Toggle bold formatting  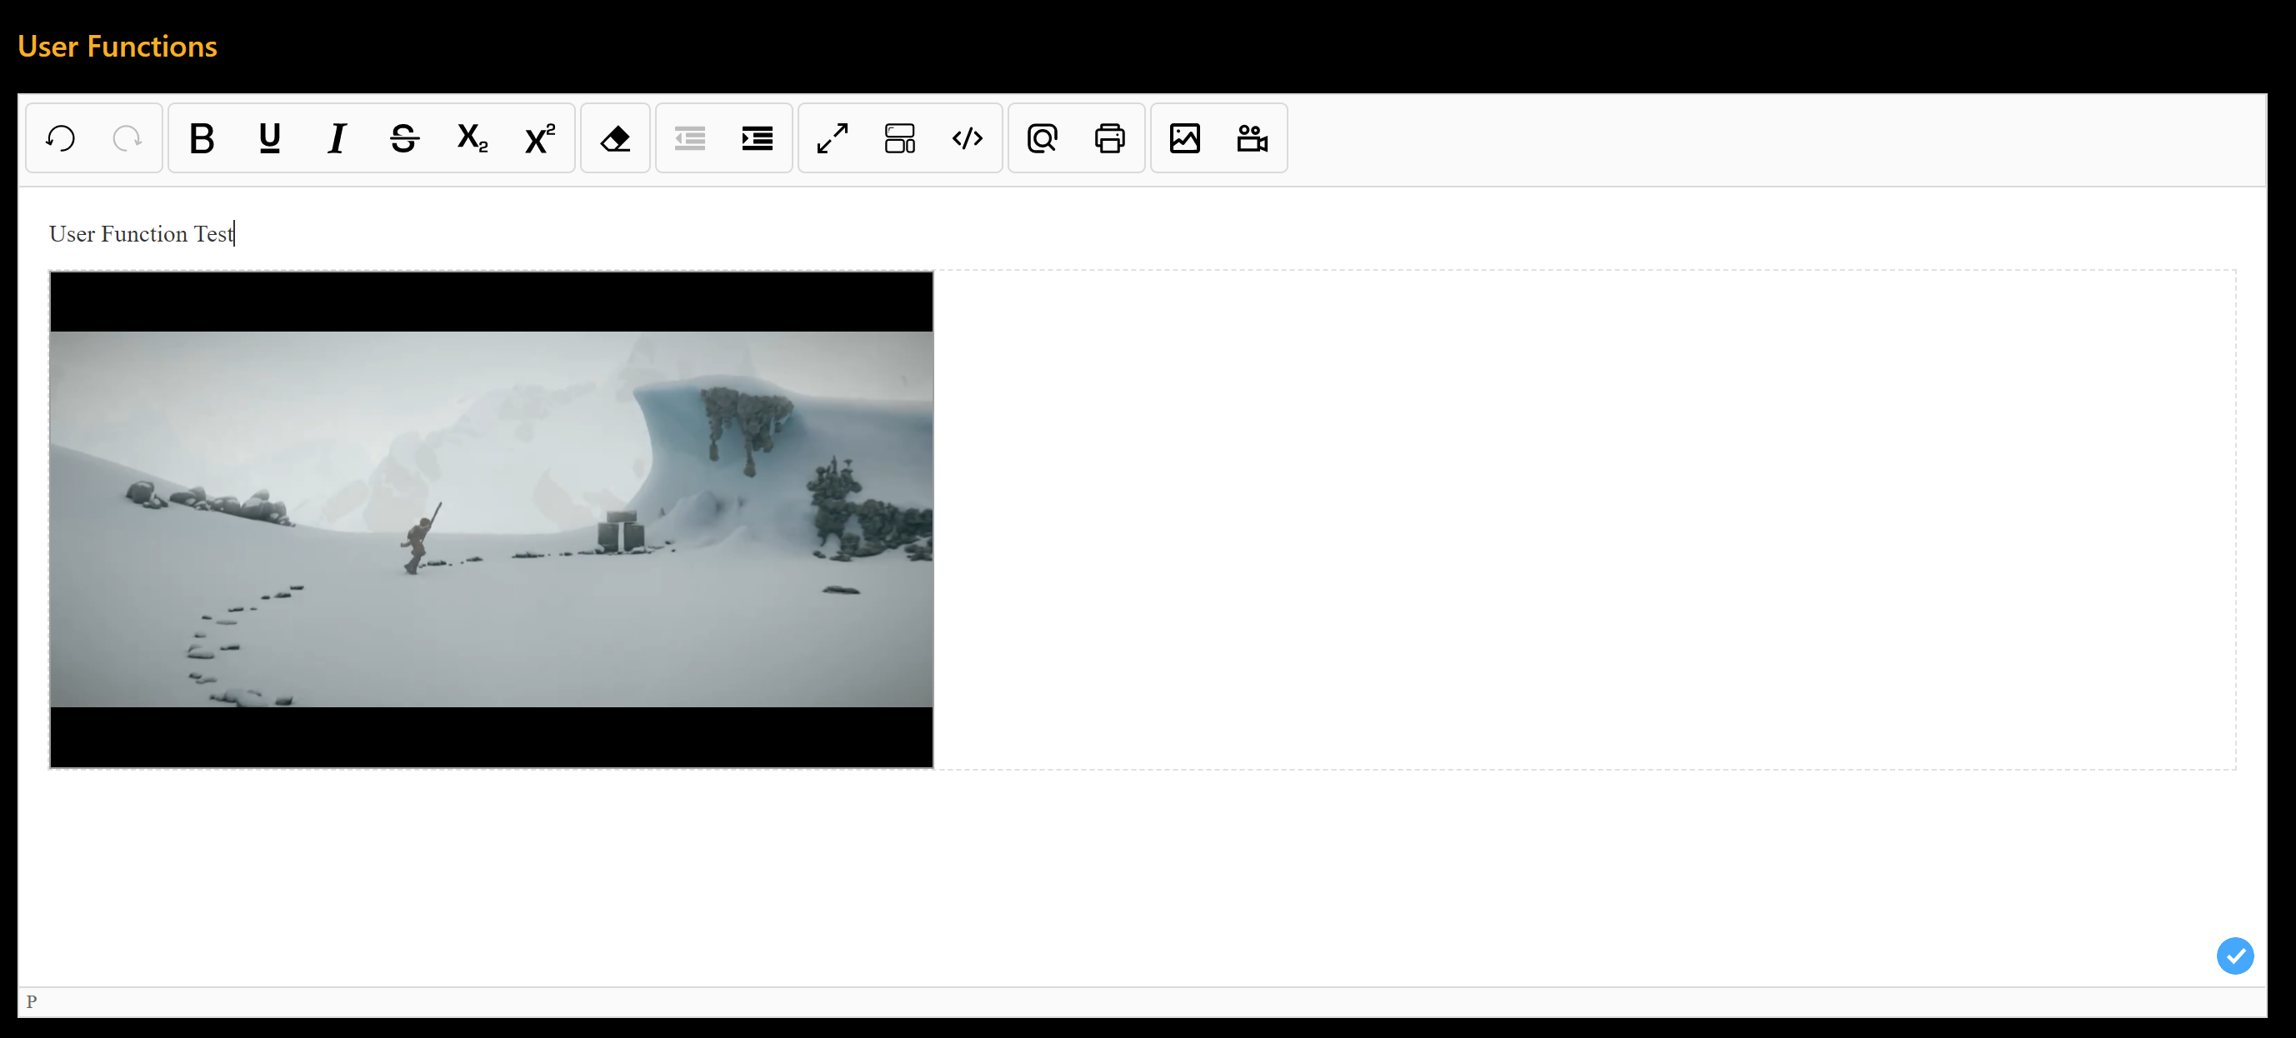[x=202, y=138]
